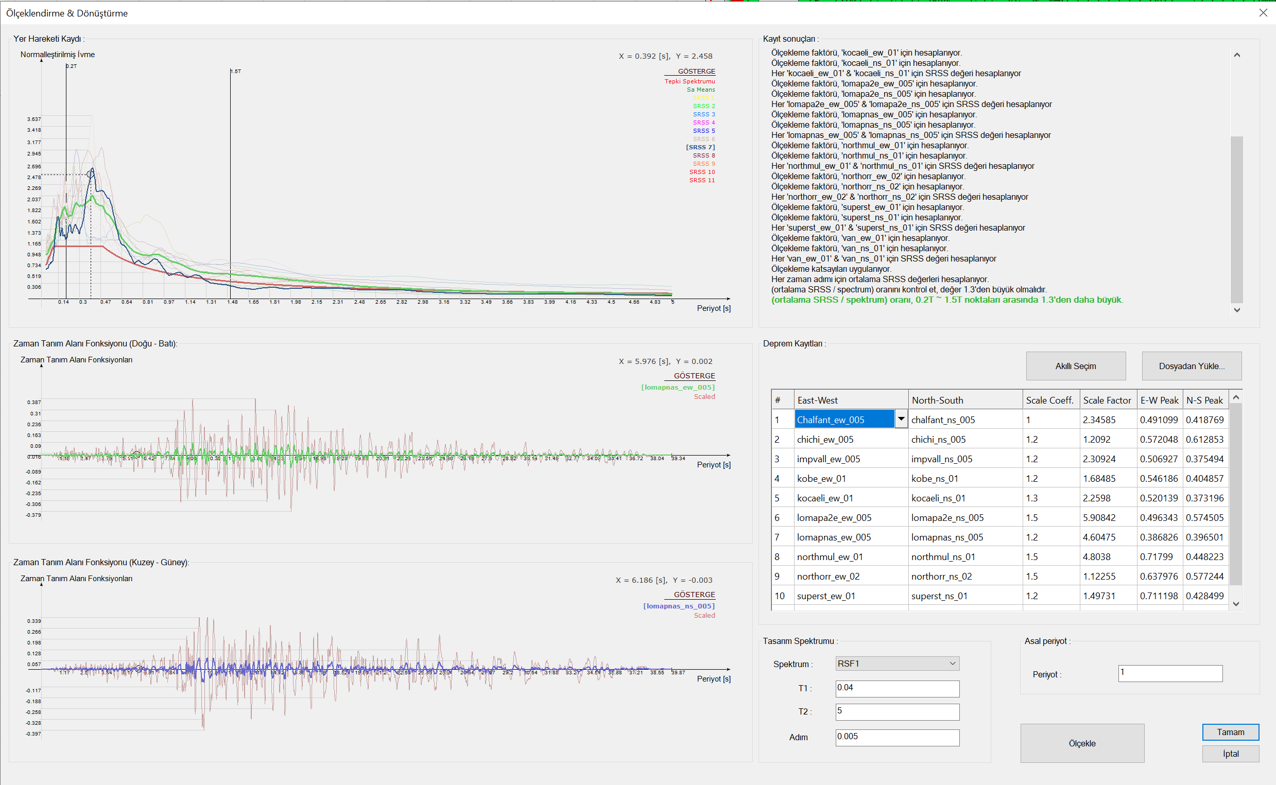Open the Chalfant_ew_005 record dropdown
1276x785 pixels.
(x=901, y=419)
